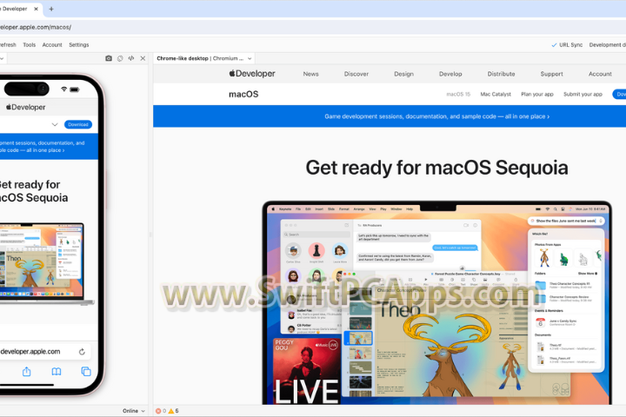The height and width of the screenshot is (417, 626).
Task: Close the phone device panel
Action: pos(143,58)
